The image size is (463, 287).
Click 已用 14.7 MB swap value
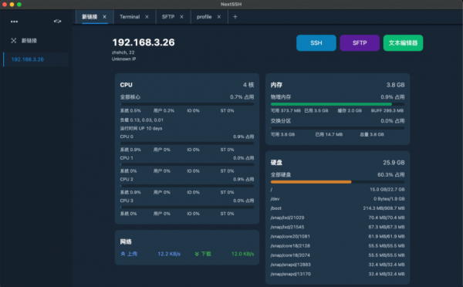329,134
